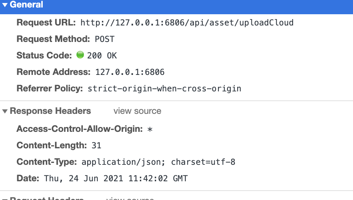353x200 pixels.
Task: Select the Request URL value
Action: 187,23
